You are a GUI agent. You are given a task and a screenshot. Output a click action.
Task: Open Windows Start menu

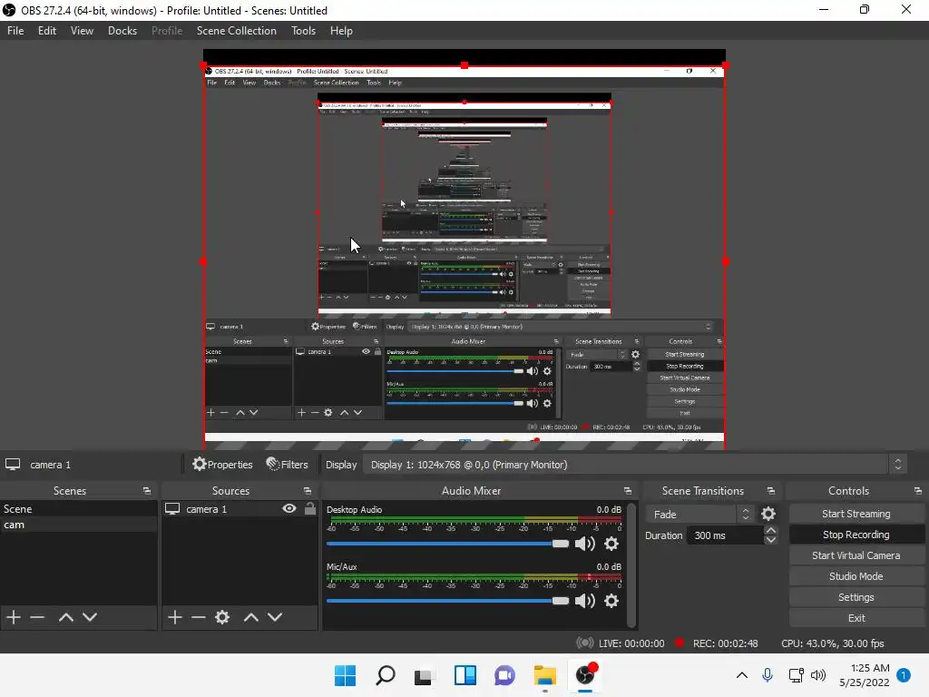(346, 675)
